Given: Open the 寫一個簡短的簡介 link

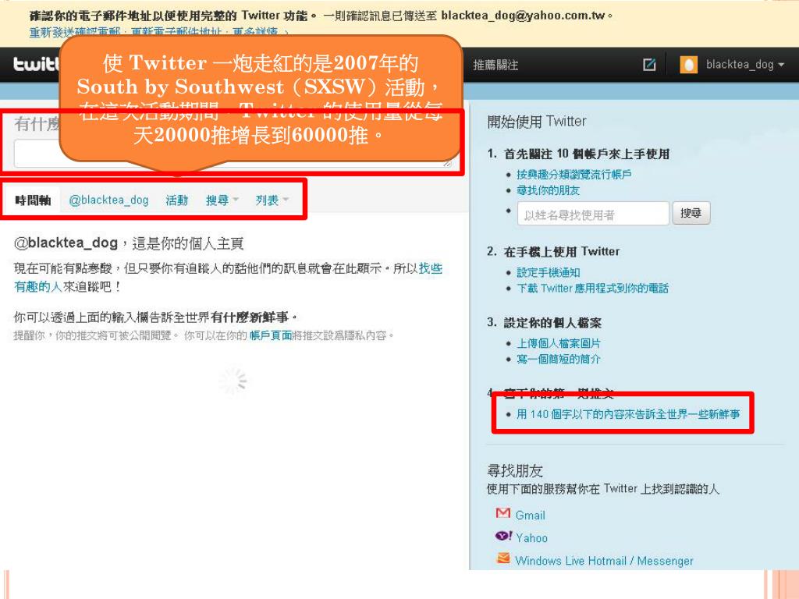Looking at the screenshot, I should click(x=558, y=359).
